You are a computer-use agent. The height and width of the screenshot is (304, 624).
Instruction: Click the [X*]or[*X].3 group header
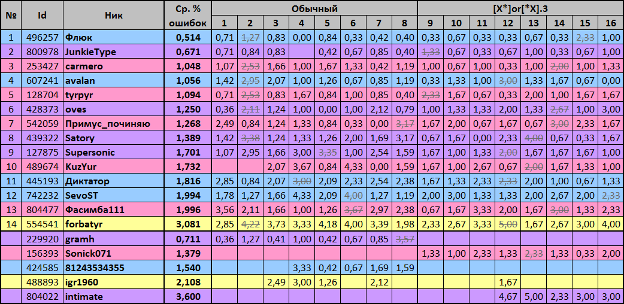[520, 8]
